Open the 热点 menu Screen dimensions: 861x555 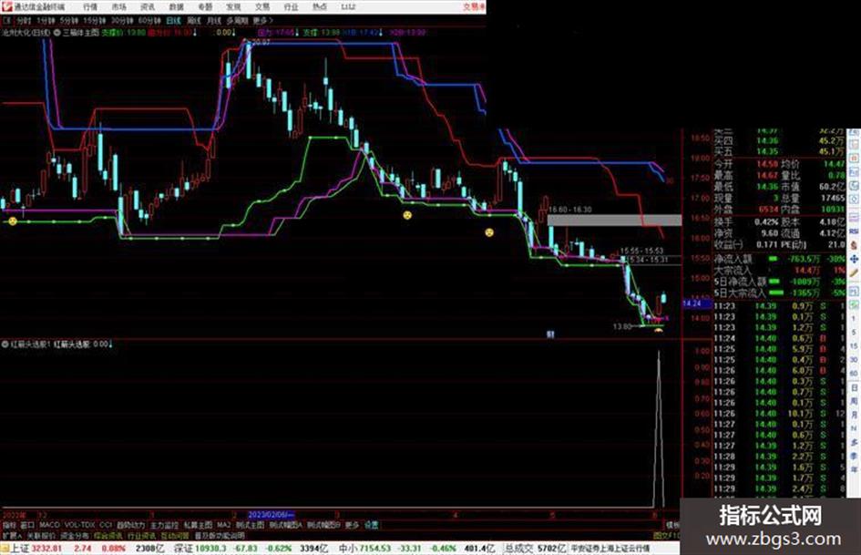coord(320,7)
